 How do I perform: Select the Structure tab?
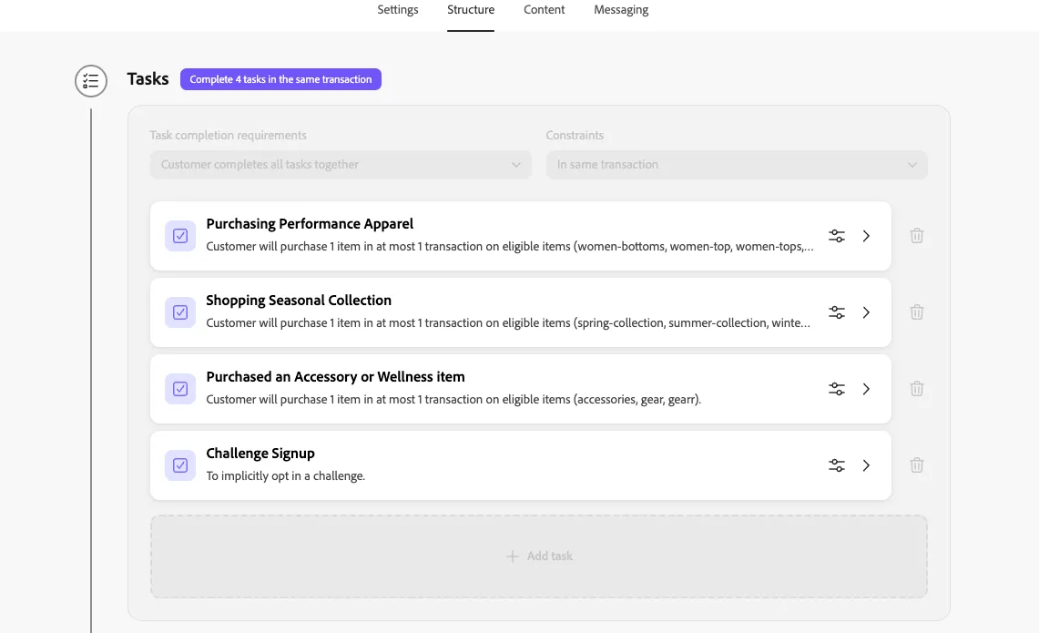(x=471, y=10)
